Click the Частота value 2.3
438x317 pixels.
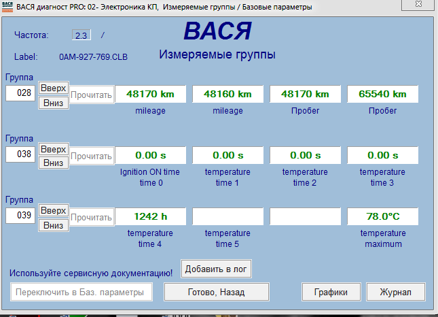(81, 35)
